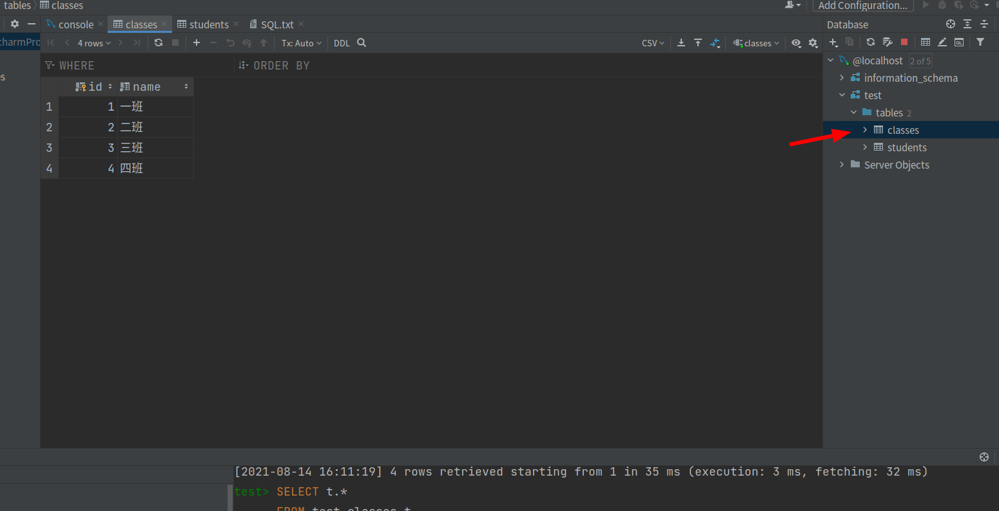The height and width of the screenshot is (511, 999).
Task: Delete the selected row
Action: [213, 43]
